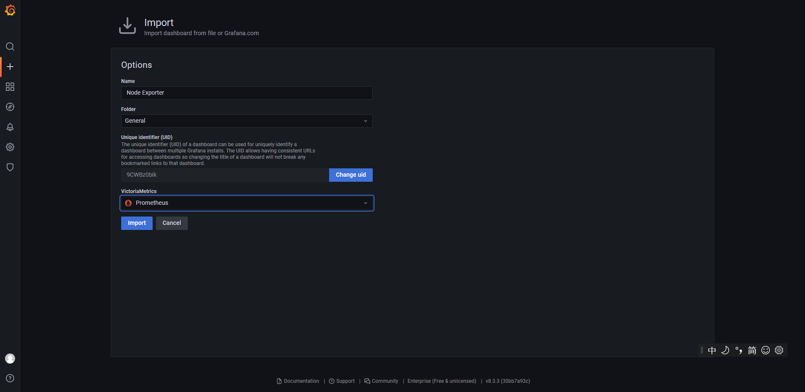Click the 简 simplified Chinese icon
This screenshot has height=392, width=805.
[x=752, y=350]
